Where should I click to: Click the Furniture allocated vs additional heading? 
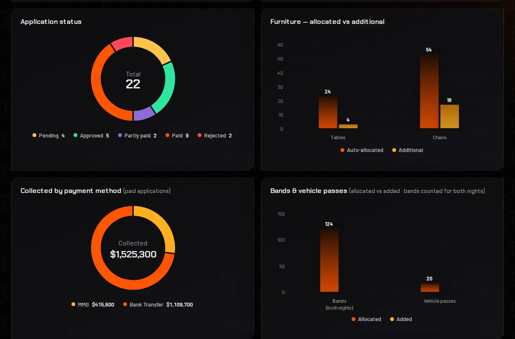pyautogui.click(x=327, y=21)
